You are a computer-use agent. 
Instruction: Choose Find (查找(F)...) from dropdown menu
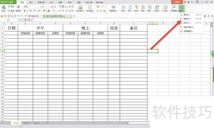click(191, 15)
